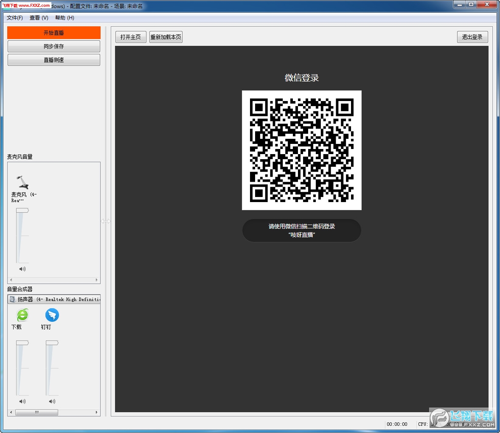The width and height of the screenshot is (500, 433).
Task: Click the 同步保存 button
Action: click(54, 46)
